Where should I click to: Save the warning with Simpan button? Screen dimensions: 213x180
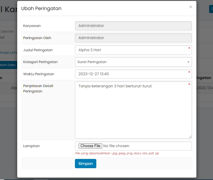pos(85,164)
